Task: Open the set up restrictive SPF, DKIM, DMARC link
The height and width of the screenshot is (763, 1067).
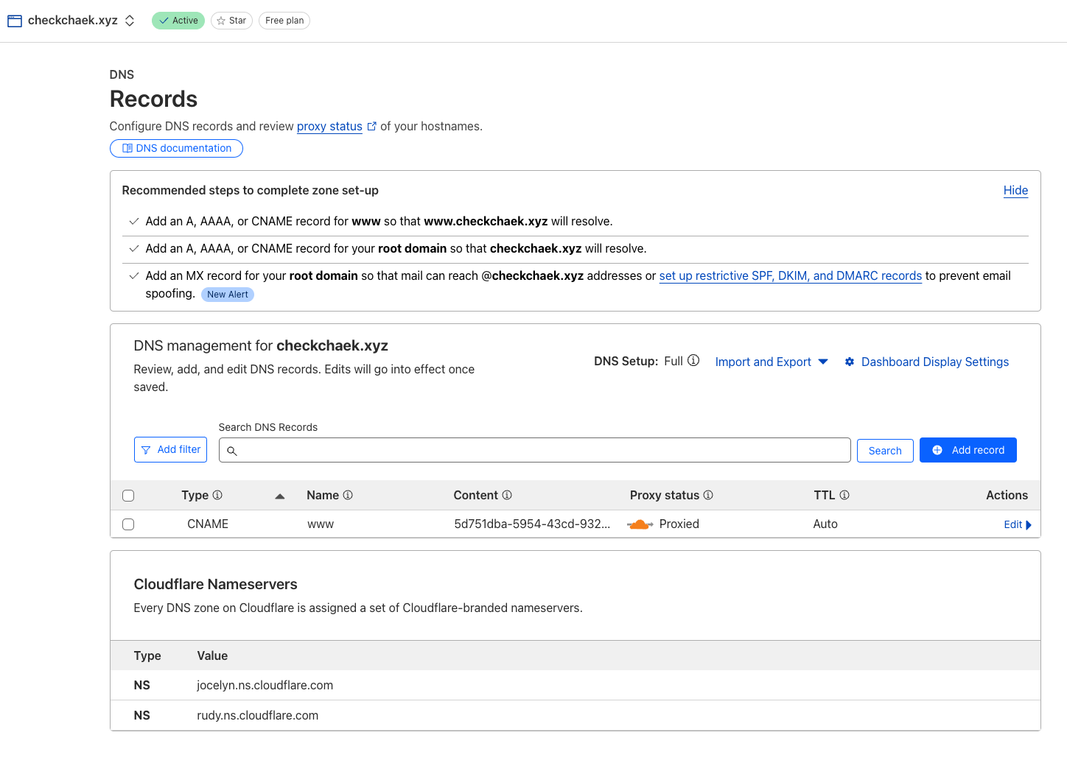Action: [x=790, y=276]
